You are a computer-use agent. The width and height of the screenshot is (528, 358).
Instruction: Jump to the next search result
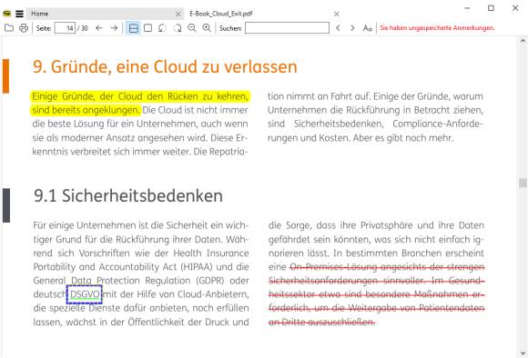click(x=352, y=28)
